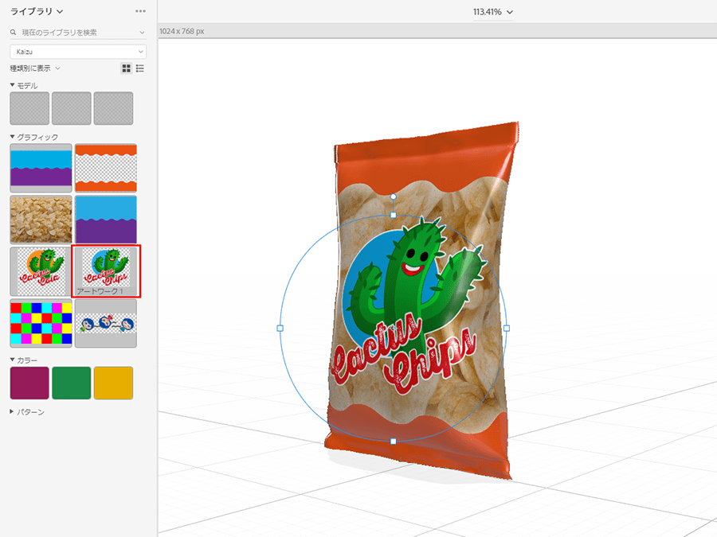Click the decal rotation handle above the circle
Viewport: 717px width, 537px height.
click(394, 197)
